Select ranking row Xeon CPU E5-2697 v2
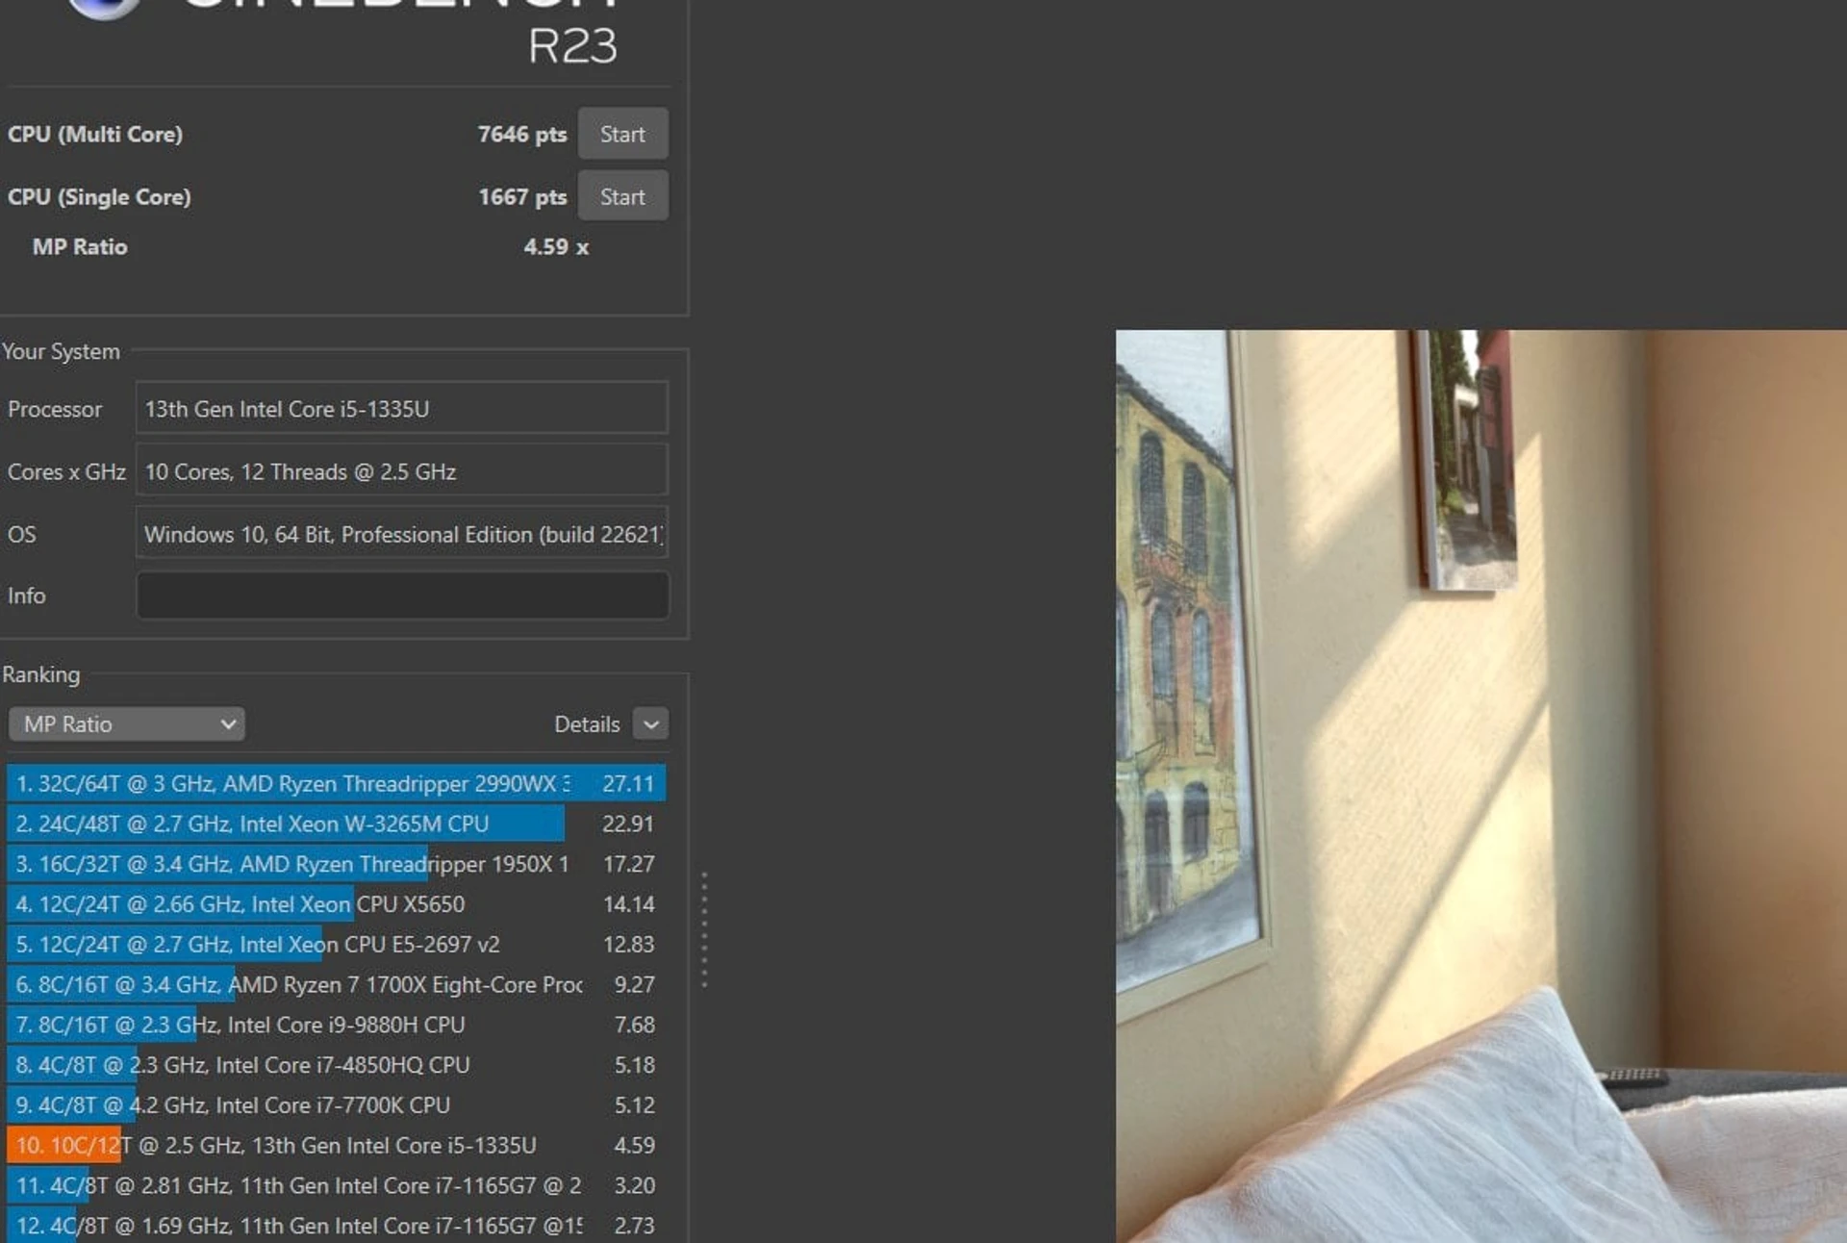Image resolution: width=1847 pixels, height=1243 pixels. [336, 945]
